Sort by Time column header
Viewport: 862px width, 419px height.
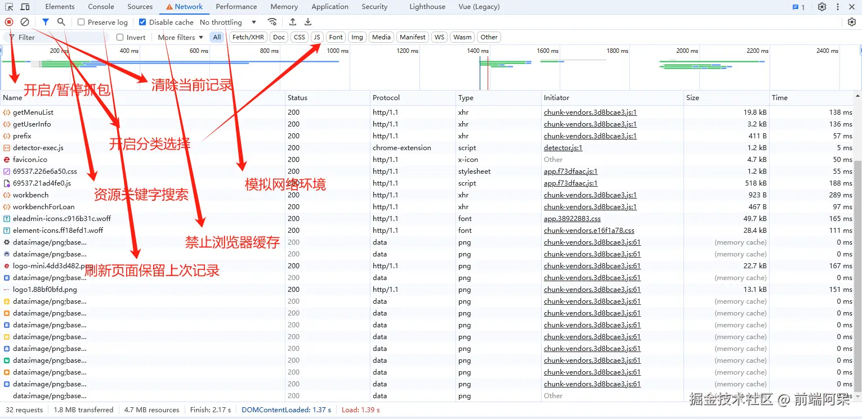812,97
